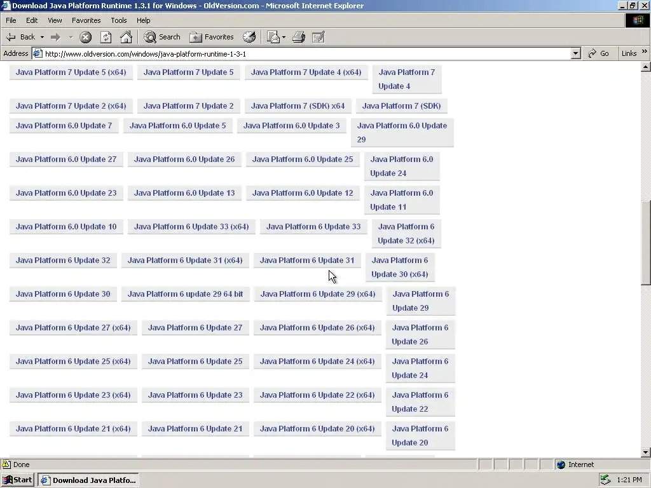
Task: Open the Edit menu
Action: click(x=32, y=20)
